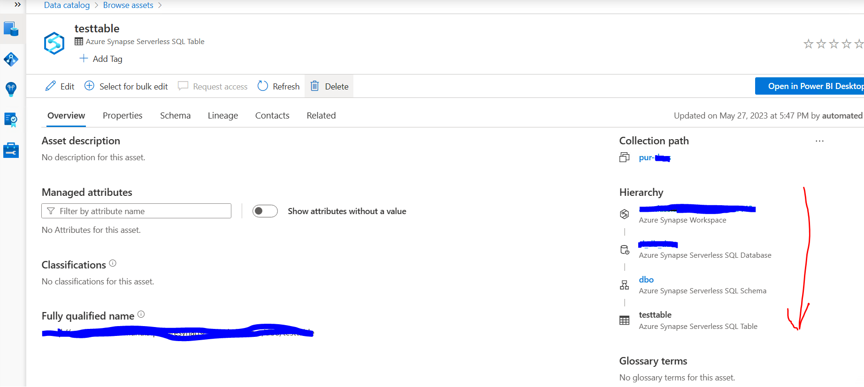
Task: Select the Overview tab
Action: pos(66,116)
